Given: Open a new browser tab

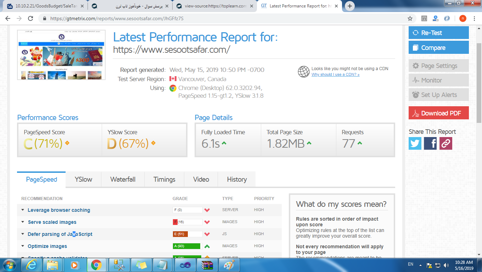Looking at the screenshot, I should point(350,6).
